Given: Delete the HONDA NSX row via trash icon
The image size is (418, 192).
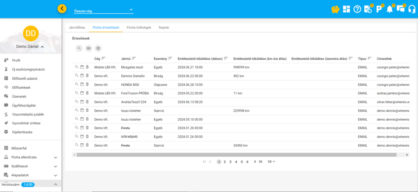Looking at the screenshot, I should click(x=87, y=84).
